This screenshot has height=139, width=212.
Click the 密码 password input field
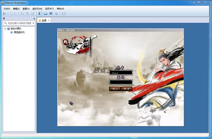[x=121, y=82]
